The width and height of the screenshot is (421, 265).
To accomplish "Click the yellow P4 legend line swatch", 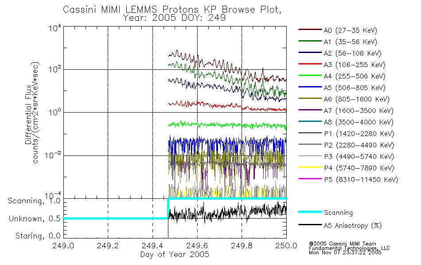I will [310, 167].
